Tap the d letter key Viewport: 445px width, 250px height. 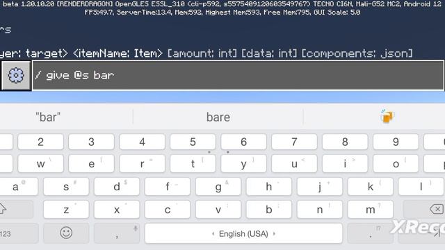click(117, 187)
